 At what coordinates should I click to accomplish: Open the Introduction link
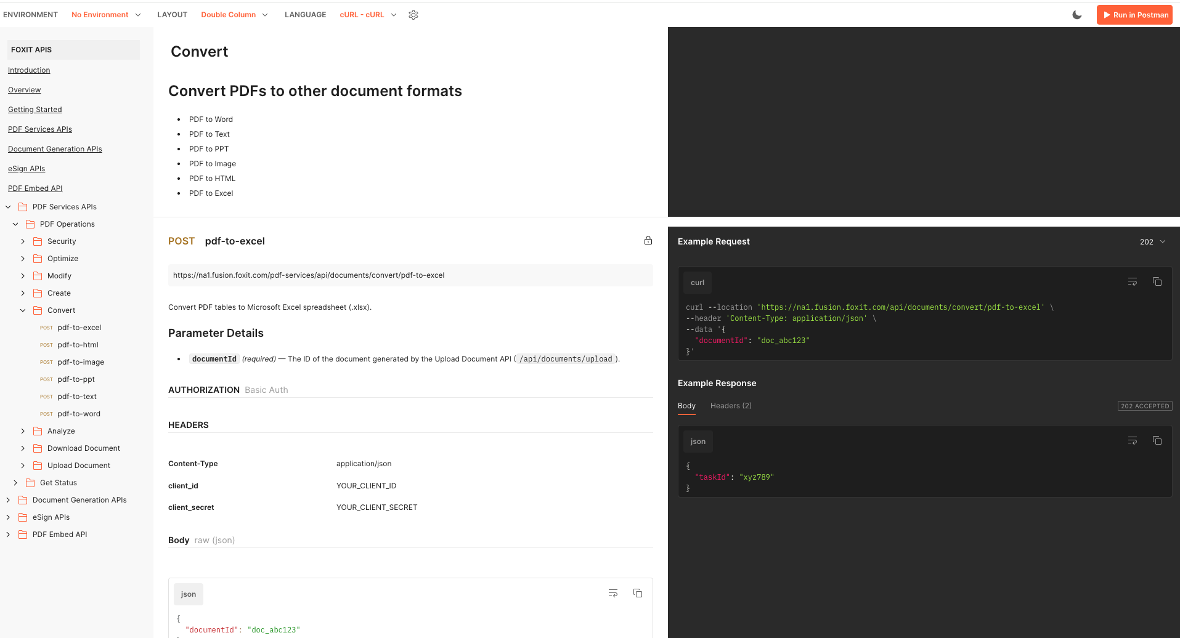(29, 70)
